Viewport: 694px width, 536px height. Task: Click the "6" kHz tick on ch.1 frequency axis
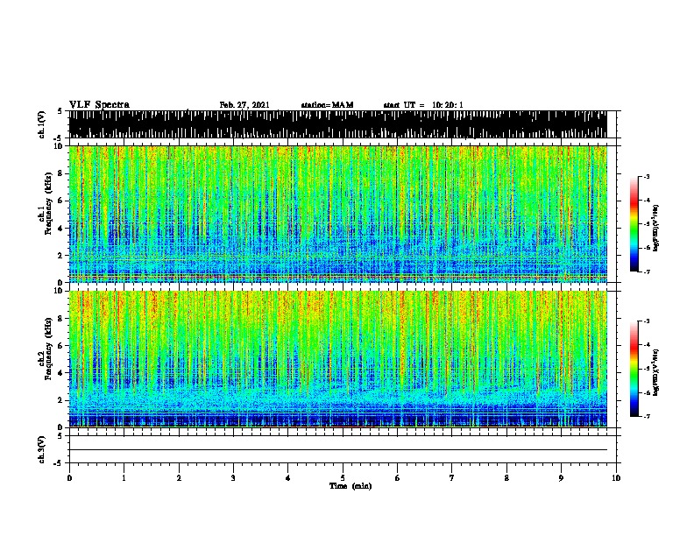click(x=61, y=201)
